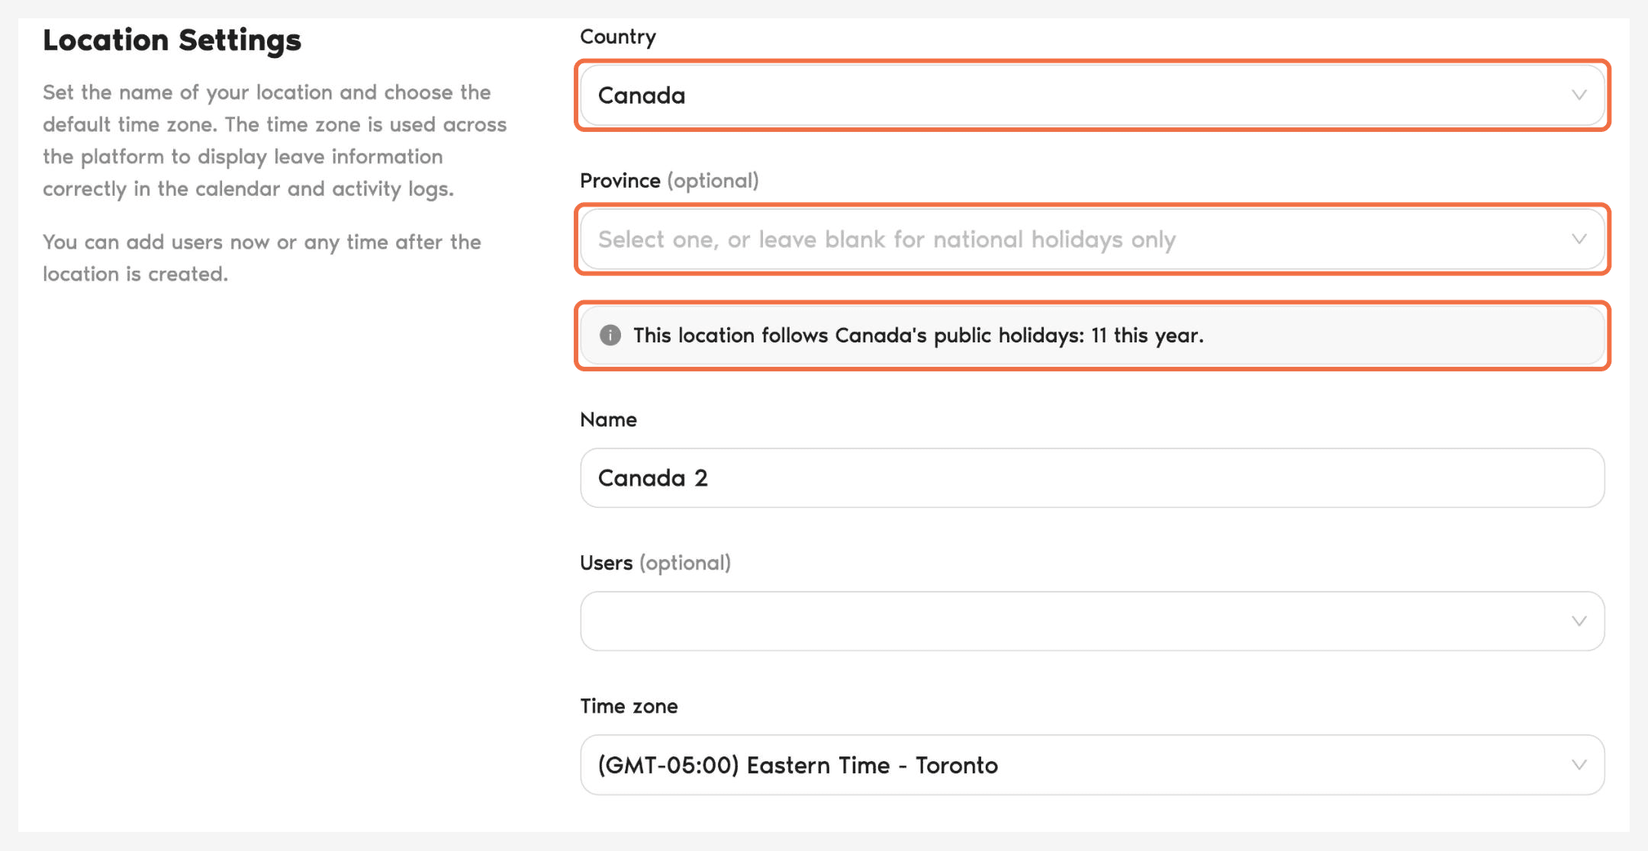Click the Name field label
Viewport: 1648px width, 851px height.
(608, 419)
